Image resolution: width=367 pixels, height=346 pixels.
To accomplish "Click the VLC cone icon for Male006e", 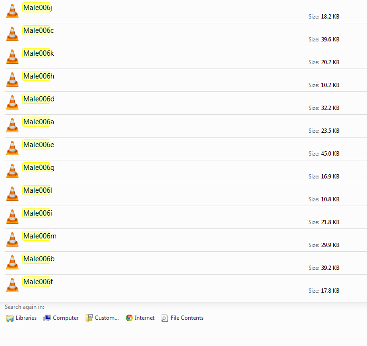I will click(12, 148).
